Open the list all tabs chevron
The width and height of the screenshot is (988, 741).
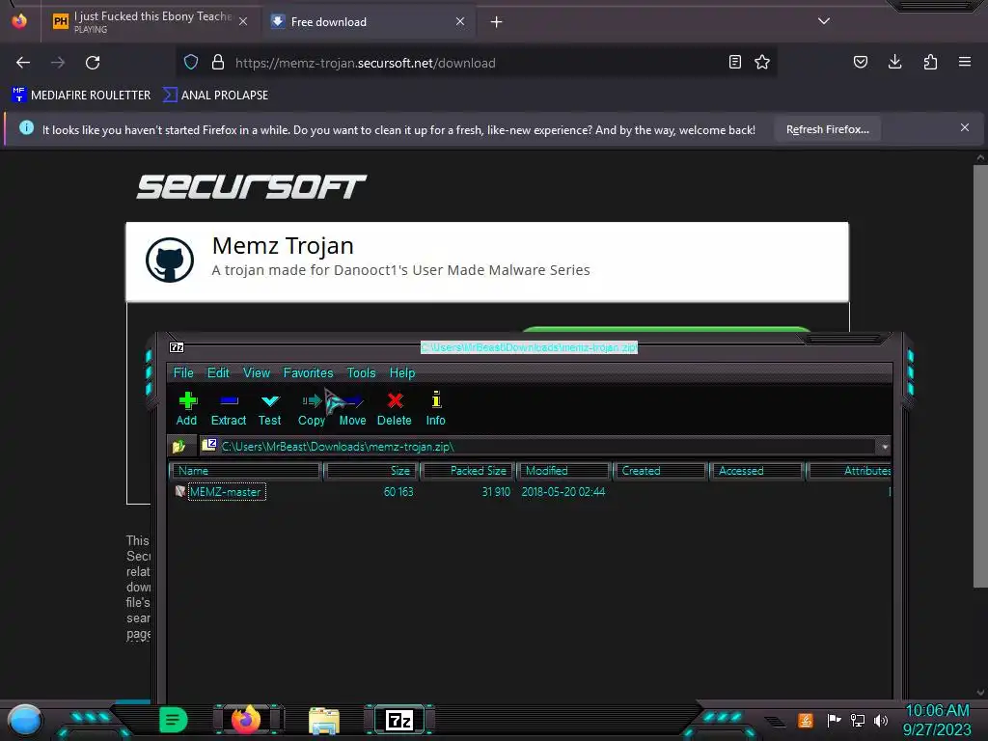coord(824,21)
